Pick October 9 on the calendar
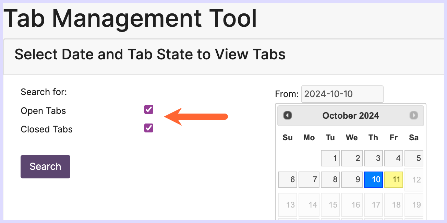 [352, 179]
